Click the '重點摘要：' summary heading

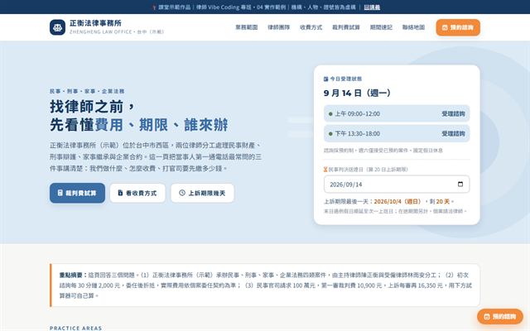[x=74, y=276]
